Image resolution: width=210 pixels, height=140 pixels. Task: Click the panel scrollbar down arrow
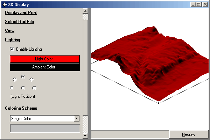(85, 135)
